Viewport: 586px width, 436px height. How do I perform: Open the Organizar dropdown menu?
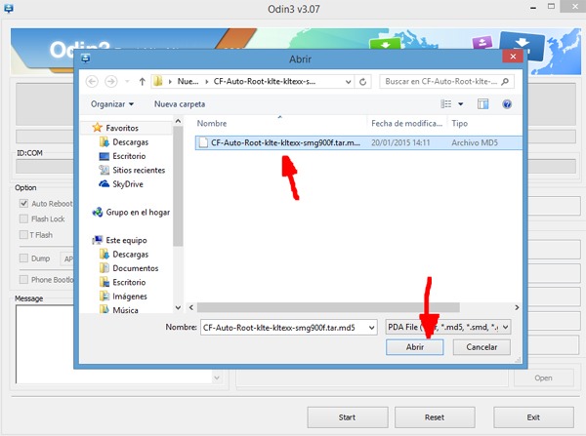(x=112, y=104)
